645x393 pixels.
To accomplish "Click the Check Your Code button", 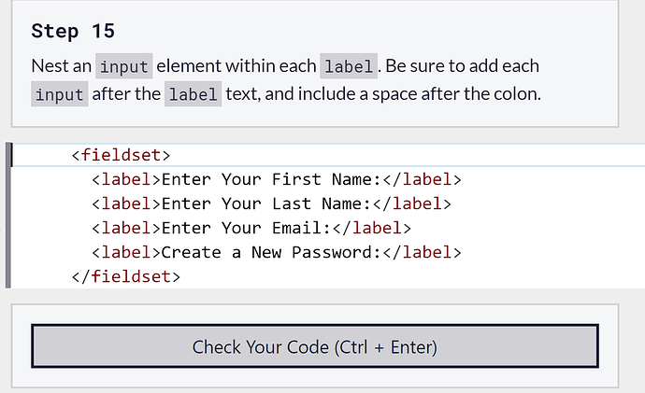I will (314, 347).
